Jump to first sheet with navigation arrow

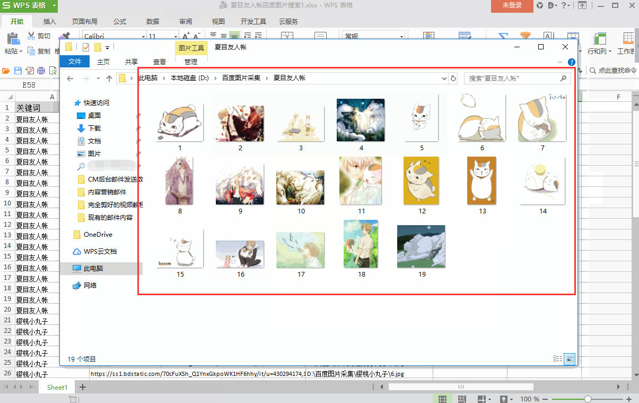6,388
